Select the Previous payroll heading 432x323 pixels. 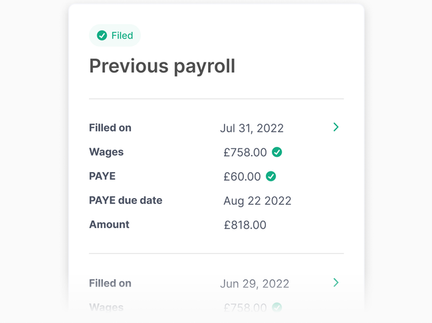162,66
